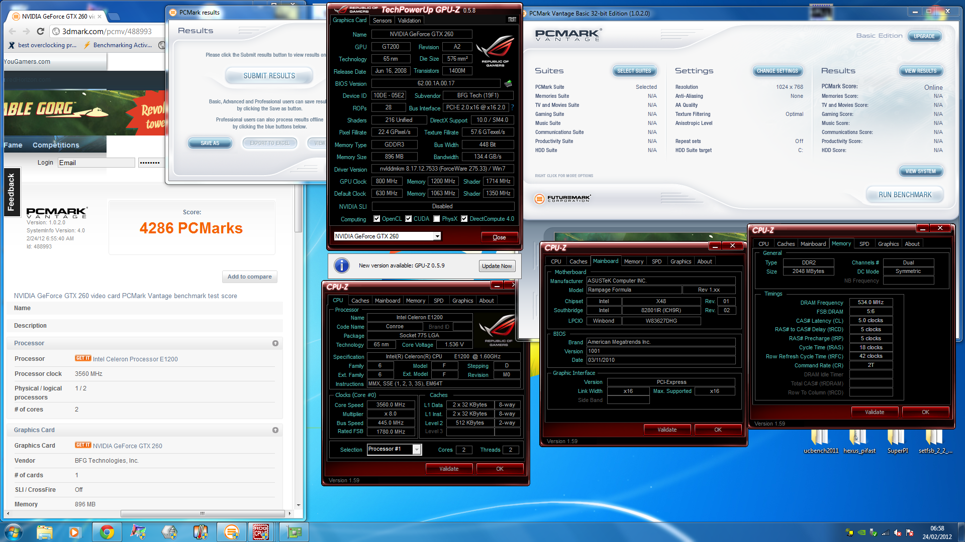Click the thermometer app icon on the taskbar
Screen dimensions: 965x542
201,532
